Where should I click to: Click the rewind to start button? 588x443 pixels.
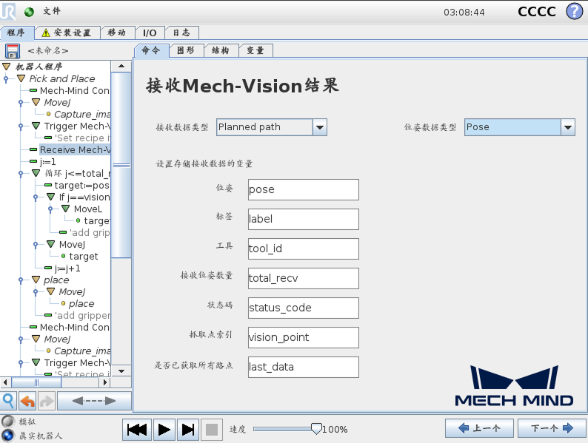coord(137,430)
